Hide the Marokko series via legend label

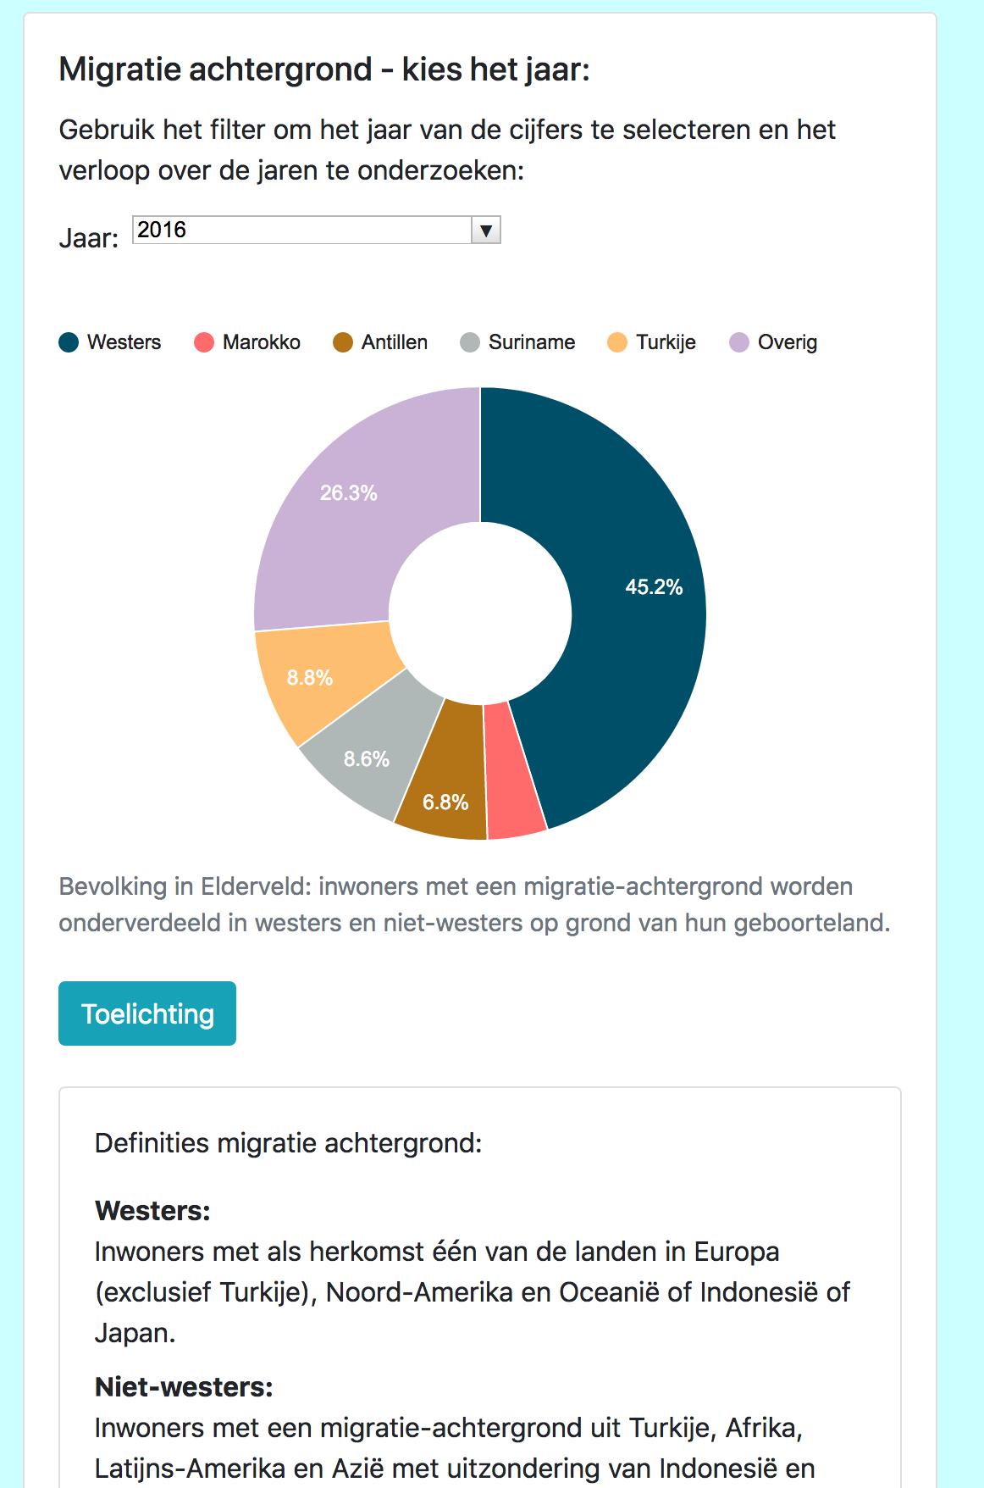[x=261, y=342]
